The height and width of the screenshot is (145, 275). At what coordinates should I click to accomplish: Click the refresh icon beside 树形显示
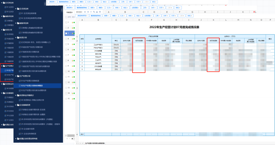point(85,12)
